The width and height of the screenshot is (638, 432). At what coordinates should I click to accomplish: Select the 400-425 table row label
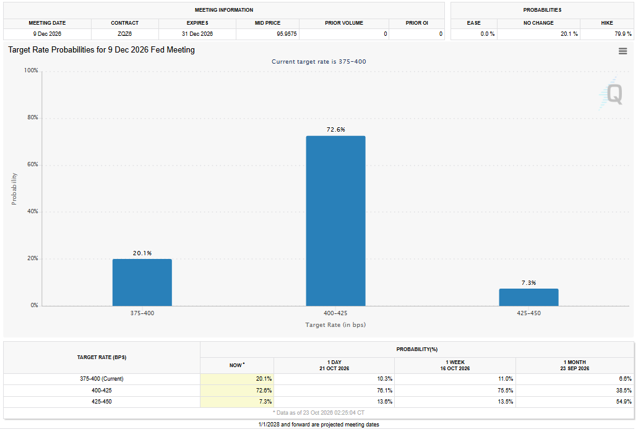point(101,391)
